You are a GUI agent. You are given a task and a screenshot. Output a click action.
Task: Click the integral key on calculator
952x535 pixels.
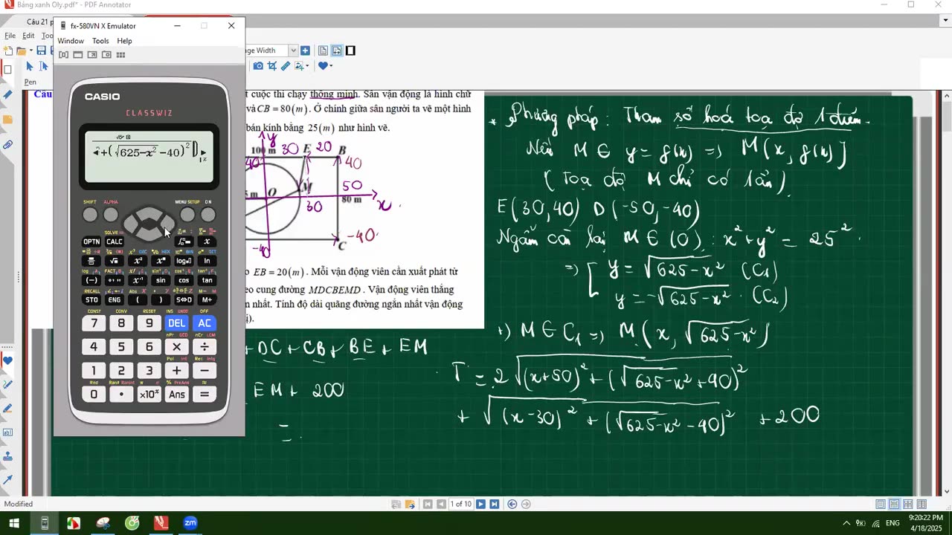point(184,241)
